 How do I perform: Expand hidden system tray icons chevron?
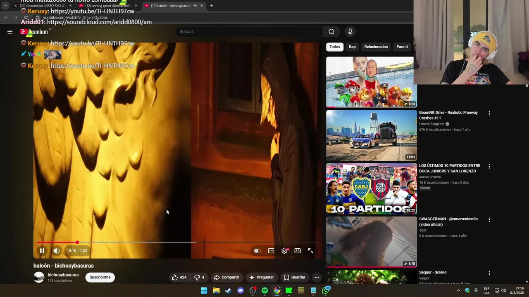(x=458, y=290)
